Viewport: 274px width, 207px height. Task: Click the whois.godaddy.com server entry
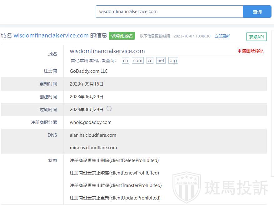pyautogui.click(x=91, y=122)
